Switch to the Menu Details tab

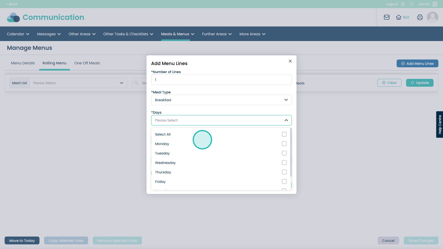pos(23,63)
